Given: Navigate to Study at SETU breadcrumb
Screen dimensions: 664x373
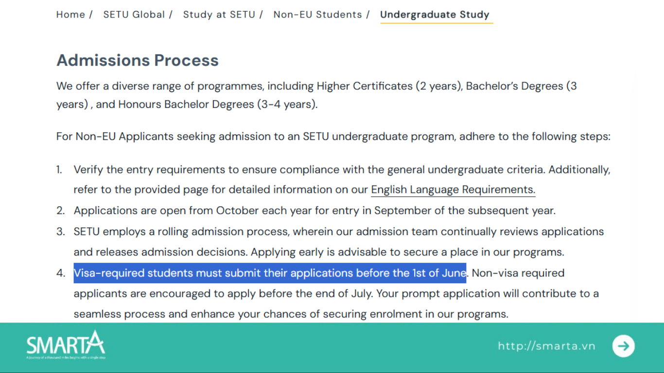Looking at the screenshot, I should click(x=219, y=15).
